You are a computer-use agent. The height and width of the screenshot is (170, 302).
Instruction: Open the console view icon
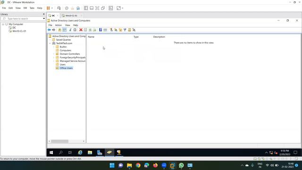(x=111, y=8)
